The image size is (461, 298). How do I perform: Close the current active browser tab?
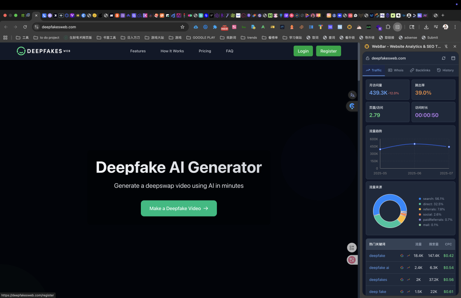point(36,15)
